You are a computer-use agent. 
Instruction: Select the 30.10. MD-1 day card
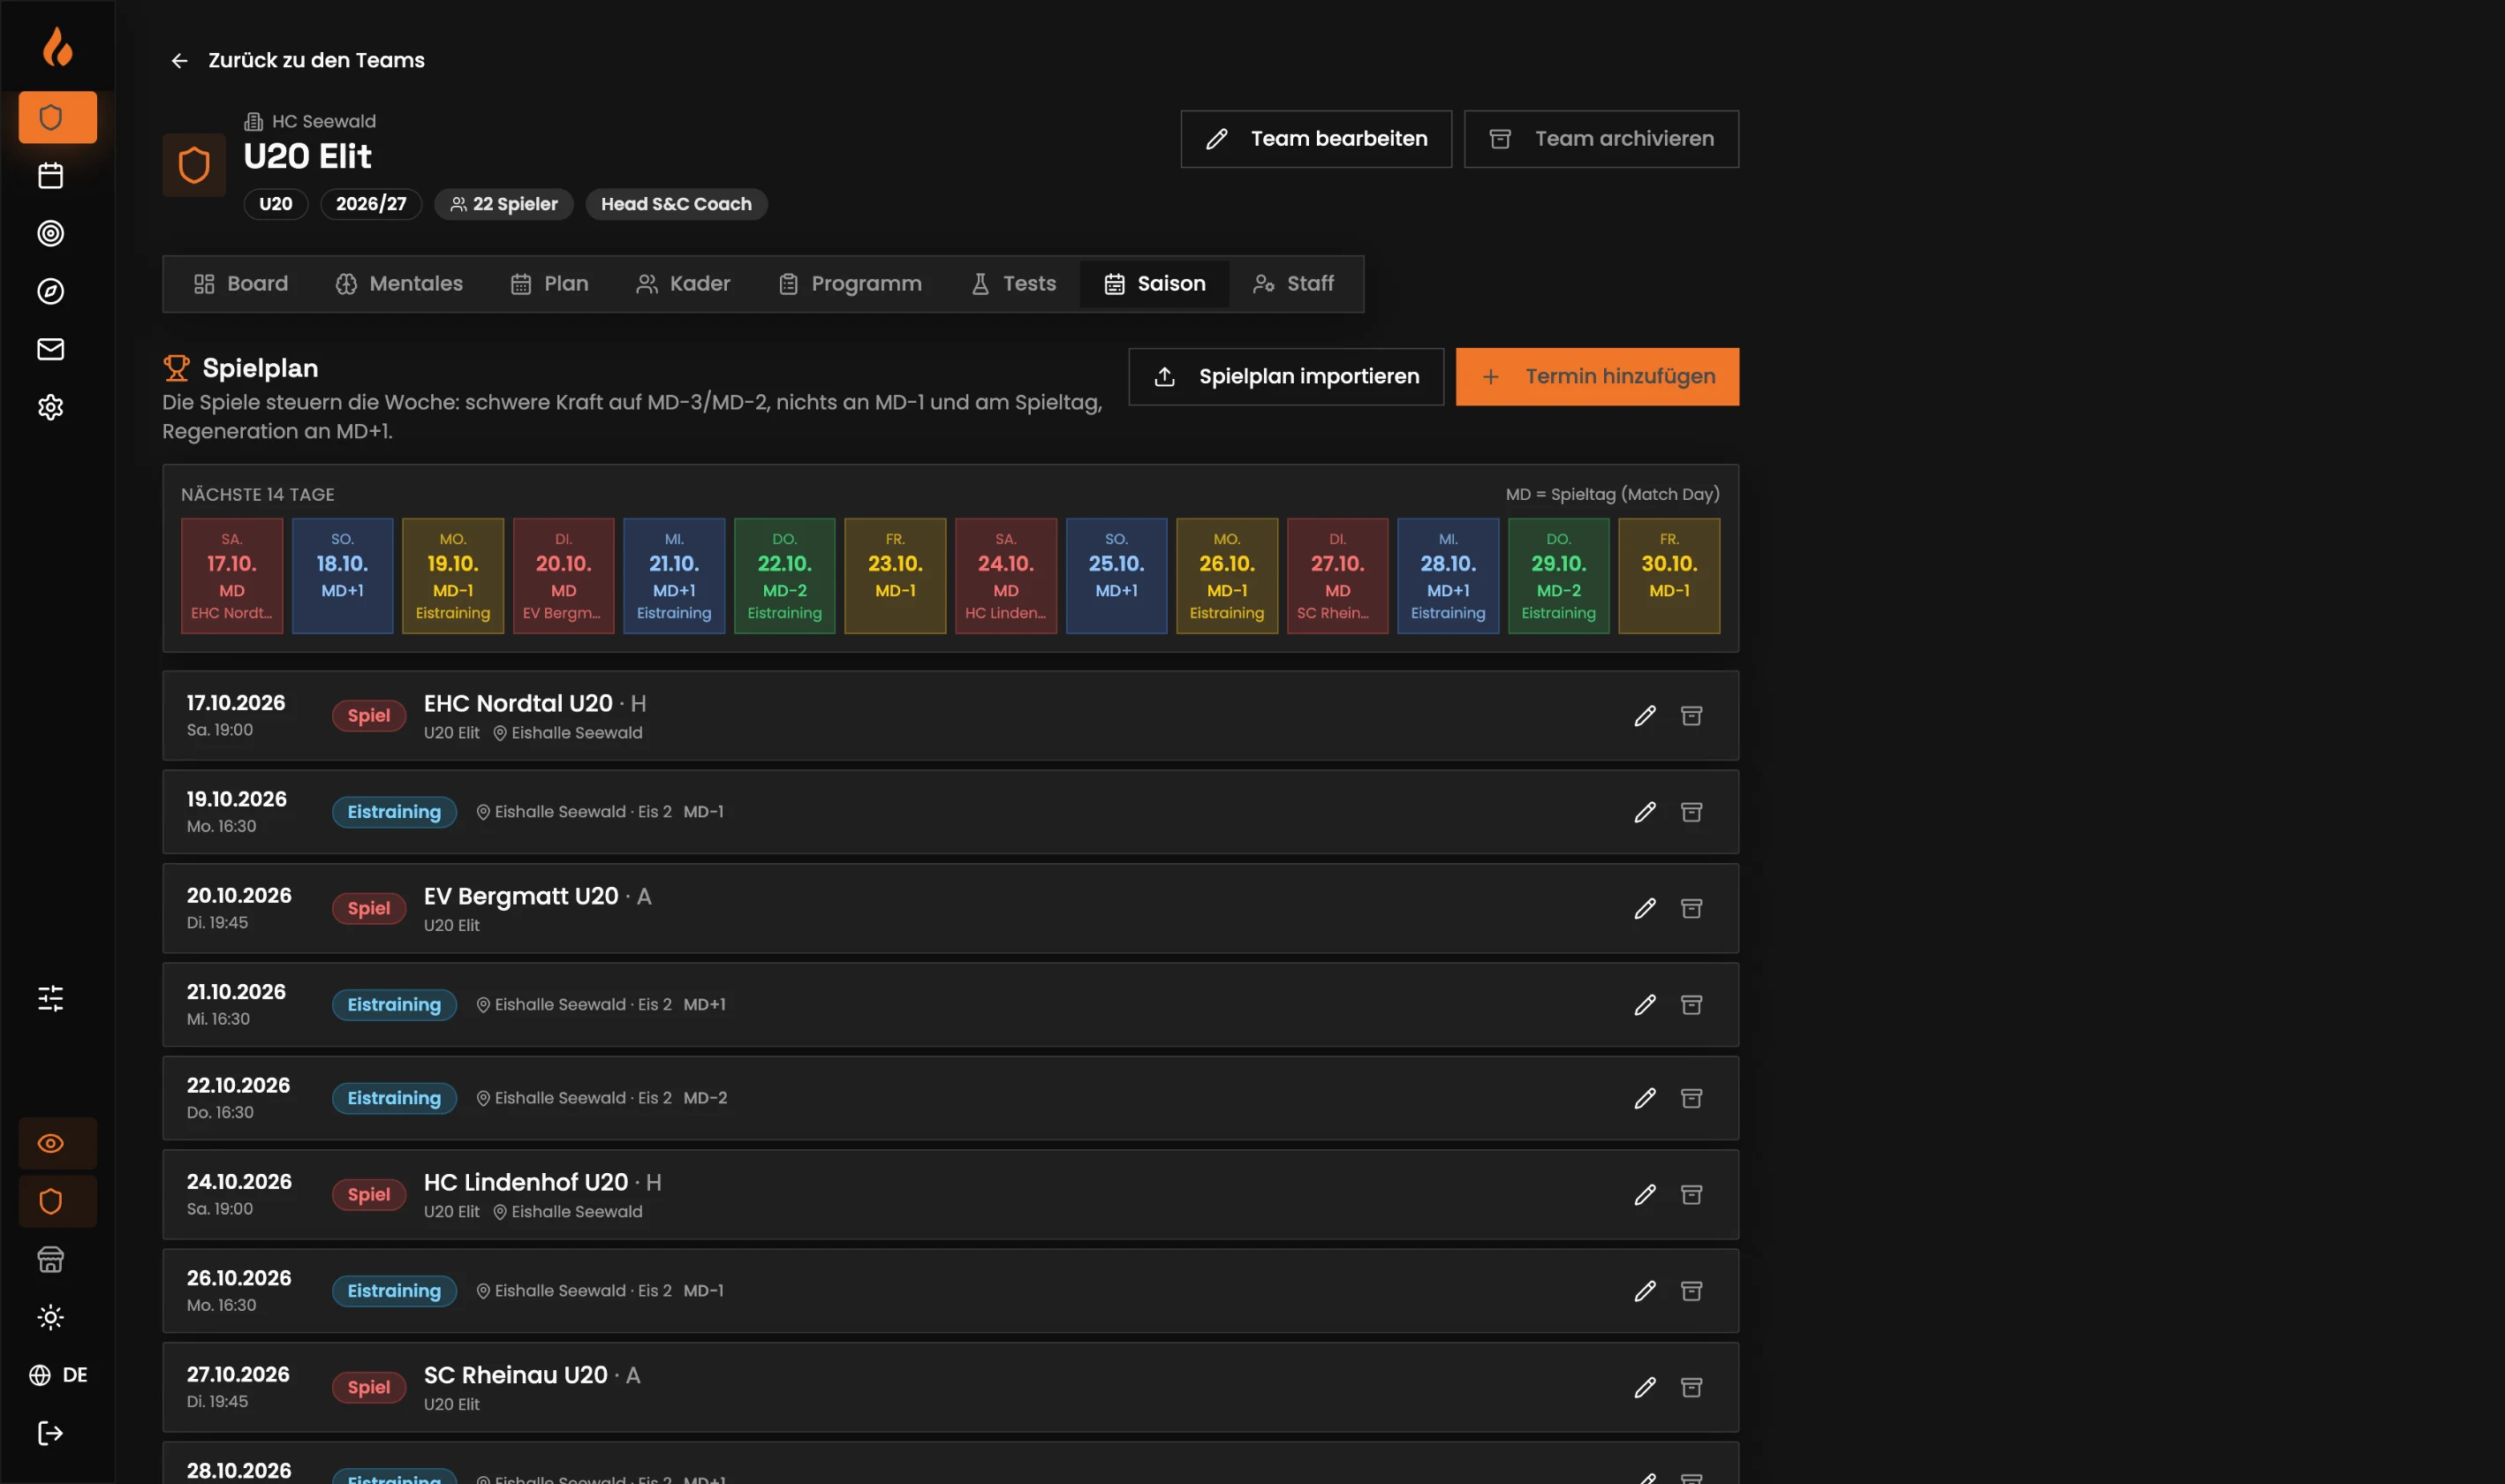tap(1669, 576)
